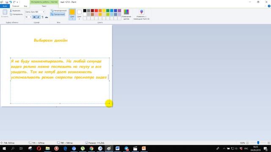This screenshot has height=152, width=271.
Task: Open File Explorer from taskbar
Action: [x=47, y=148]
